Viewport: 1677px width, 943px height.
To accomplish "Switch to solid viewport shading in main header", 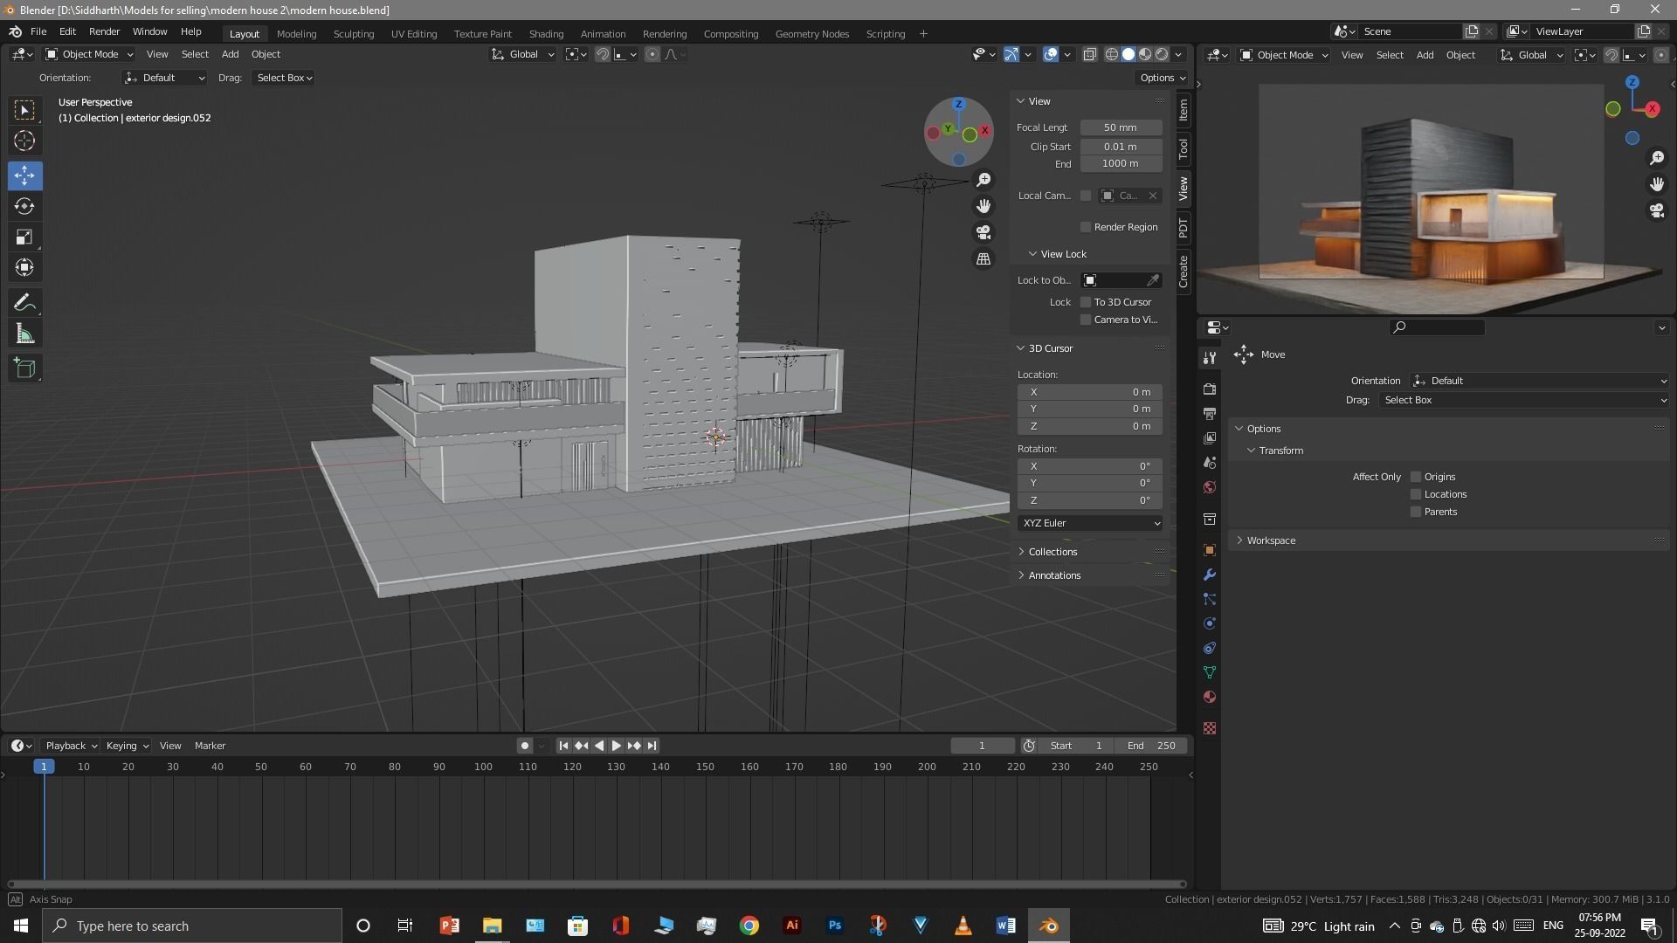I will coord(1128,54).
